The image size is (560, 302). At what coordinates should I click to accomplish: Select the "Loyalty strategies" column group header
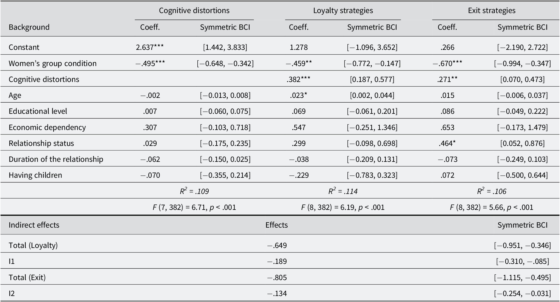coord(343,10)
